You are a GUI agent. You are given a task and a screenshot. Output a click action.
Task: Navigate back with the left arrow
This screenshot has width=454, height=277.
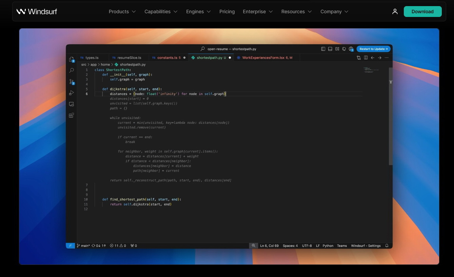(x=373, y=58)
